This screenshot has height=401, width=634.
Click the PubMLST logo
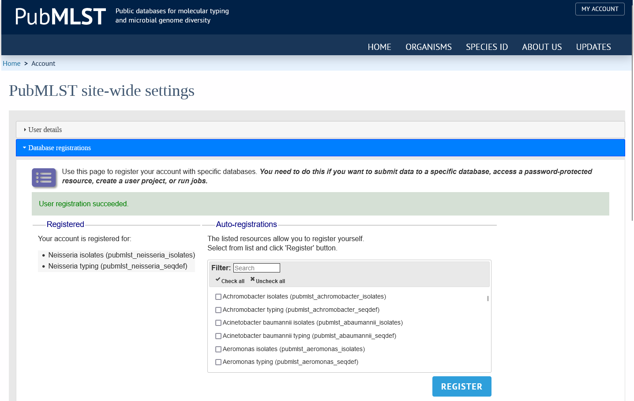click(60, 16)
